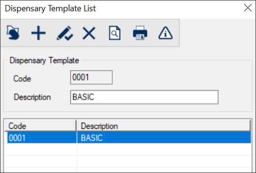The height and width of the screenshot is (173, 256).
Task: Click the Code field containing 0001
Action: pyautogui.click(x=91, y=78)
